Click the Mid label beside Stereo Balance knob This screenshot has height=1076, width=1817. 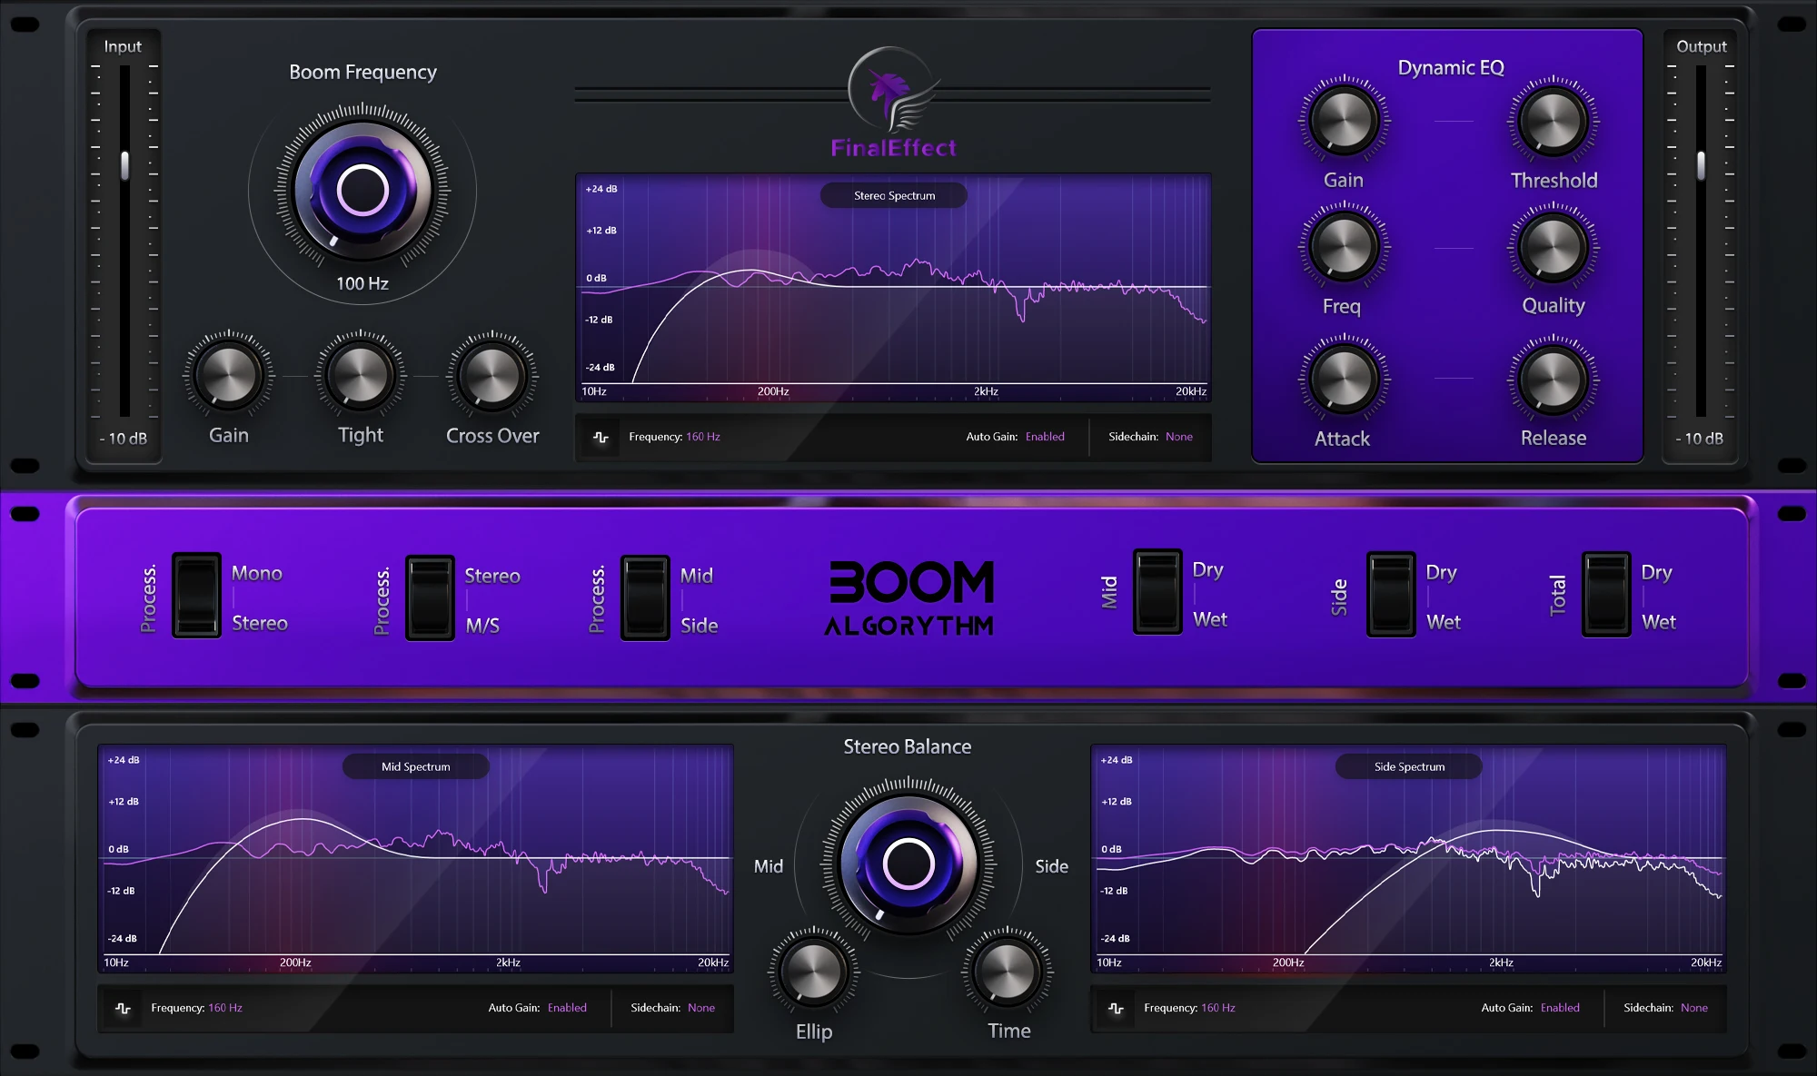point(769,866)
